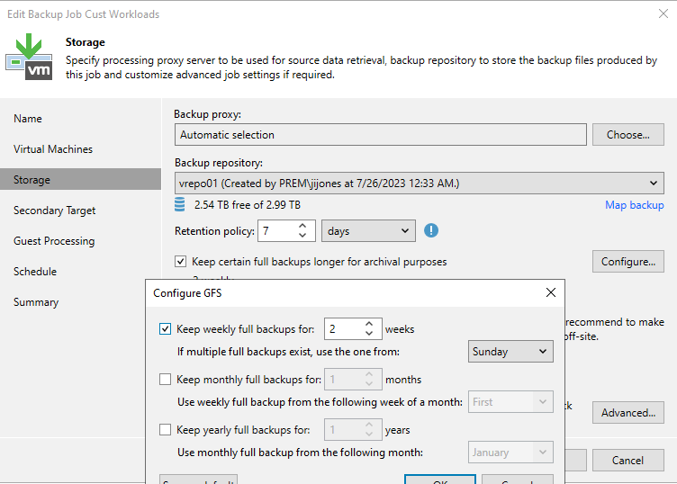This screenshot has width=677, height=484.
Task: Enable Keep monthly full backups checkbox
Action: pos(165,380)
